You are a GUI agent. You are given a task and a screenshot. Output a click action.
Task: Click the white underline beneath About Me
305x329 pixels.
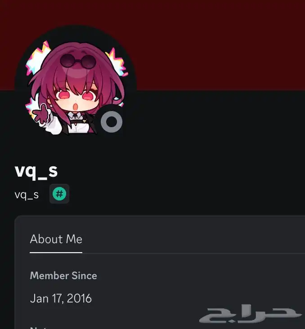[x=56, y=253]
